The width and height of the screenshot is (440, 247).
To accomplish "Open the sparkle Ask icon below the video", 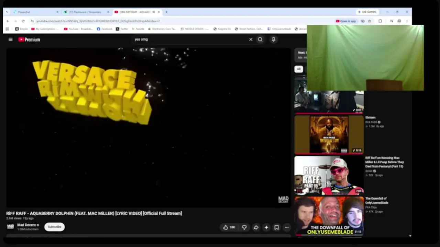I will click(x=266, y=227).
